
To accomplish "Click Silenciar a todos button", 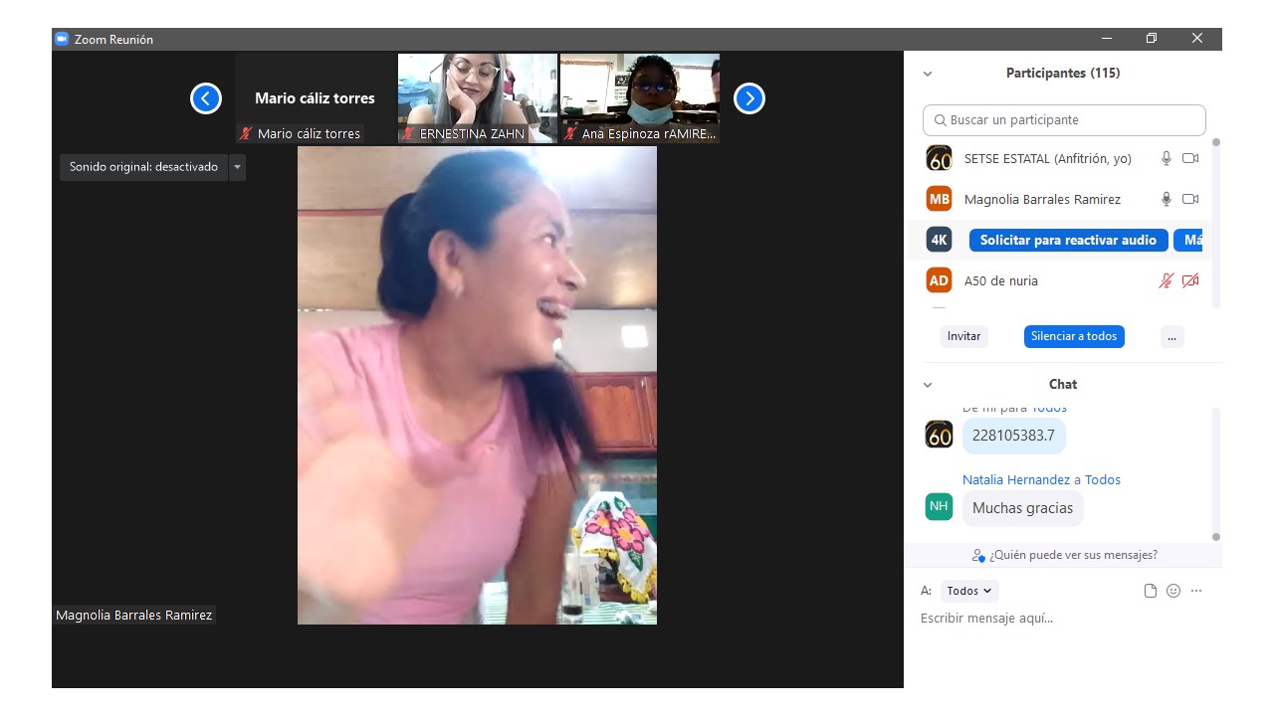I will click(1074, 336).
